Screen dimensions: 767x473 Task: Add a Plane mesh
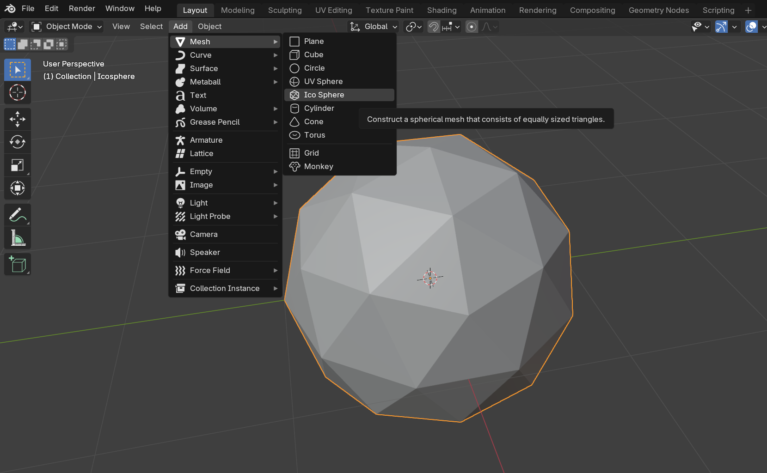pos(339,41)
